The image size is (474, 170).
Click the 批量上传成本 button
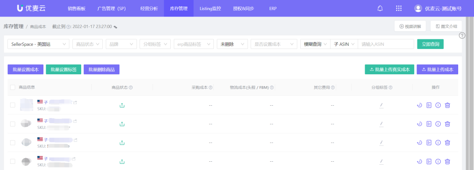tap(438, 69)
